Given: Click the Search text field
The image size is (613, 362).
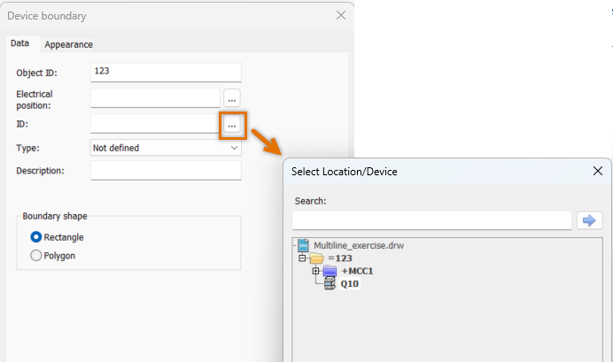Looking at the screenshot, I should click(x=432, y=220).
